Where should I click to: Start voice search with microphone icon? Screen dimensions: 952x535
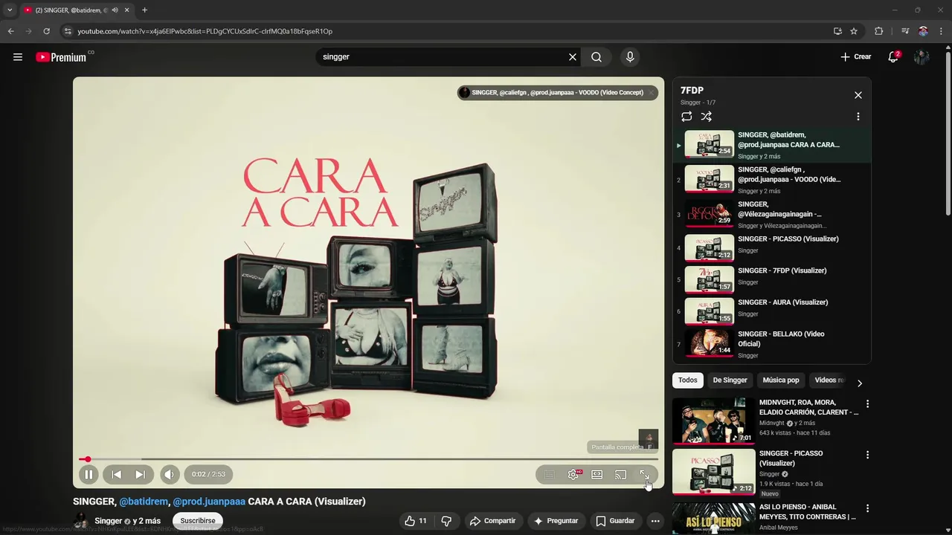coord(630,56)
